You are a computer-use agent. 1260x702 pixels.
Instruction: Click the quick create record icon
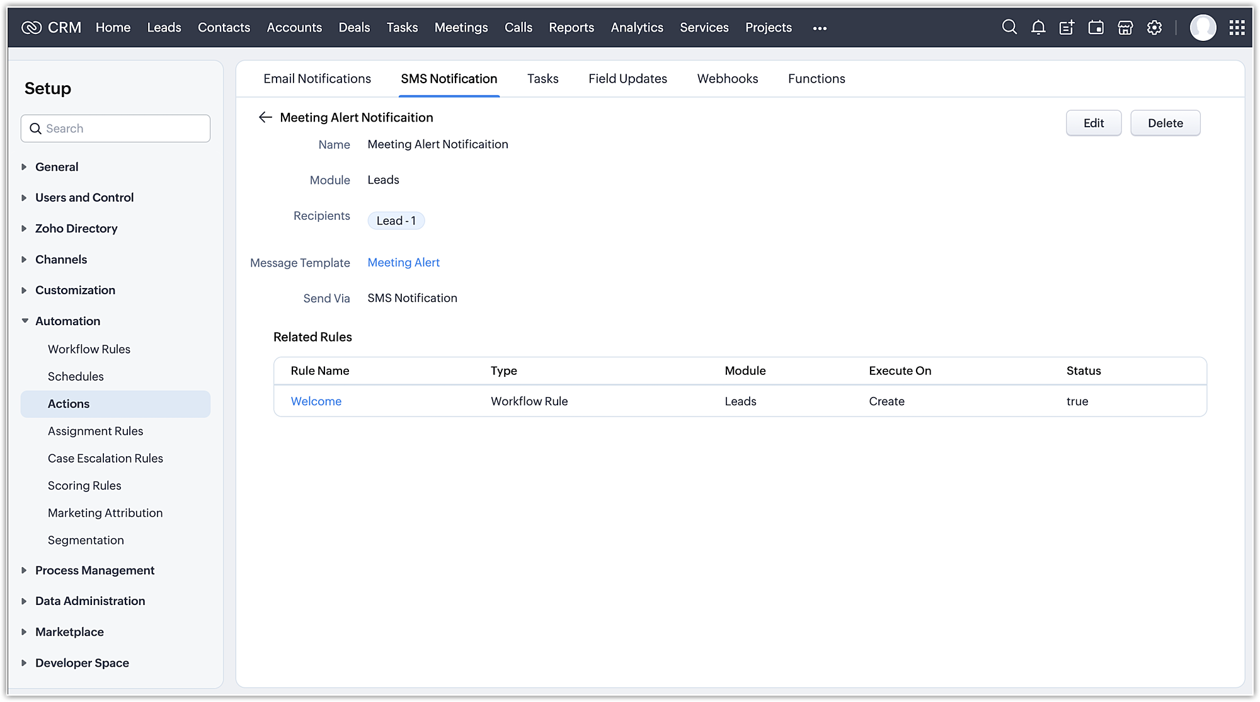pyautogui.click(x=1067, y=27)
